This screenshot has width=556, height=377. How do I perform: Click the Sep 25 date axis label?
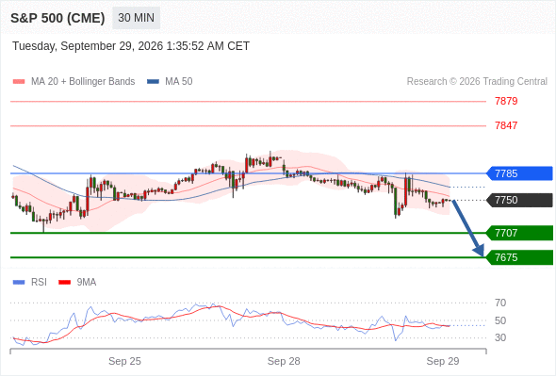124,361
